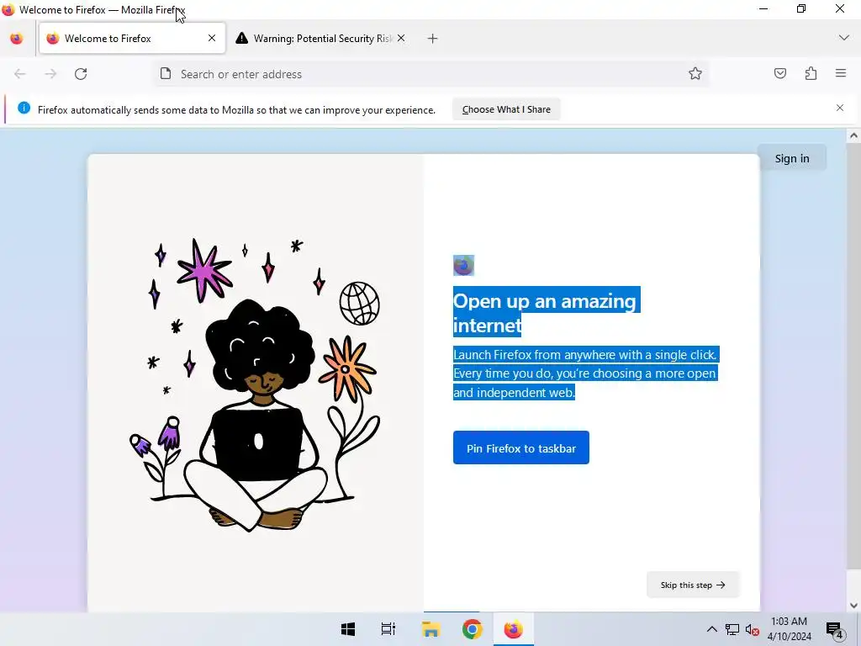Image resolution: width=861 pixels, height=646 pixels.
Task: Open the muted volume tray icon
Action: [x=752, y=629]
